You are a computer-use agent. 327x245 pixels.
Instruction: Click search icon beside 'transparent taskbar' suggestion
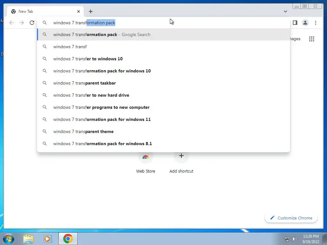click(x=45, y=83)
